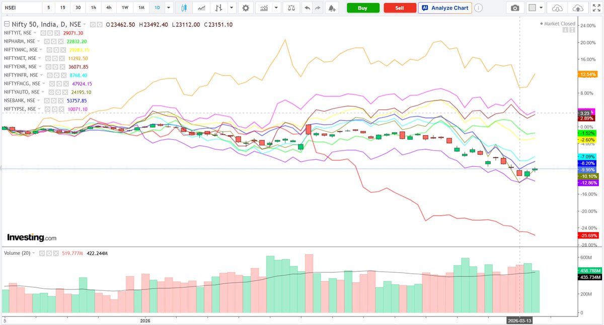Open settings gear for NIFTYMET series

55,58
